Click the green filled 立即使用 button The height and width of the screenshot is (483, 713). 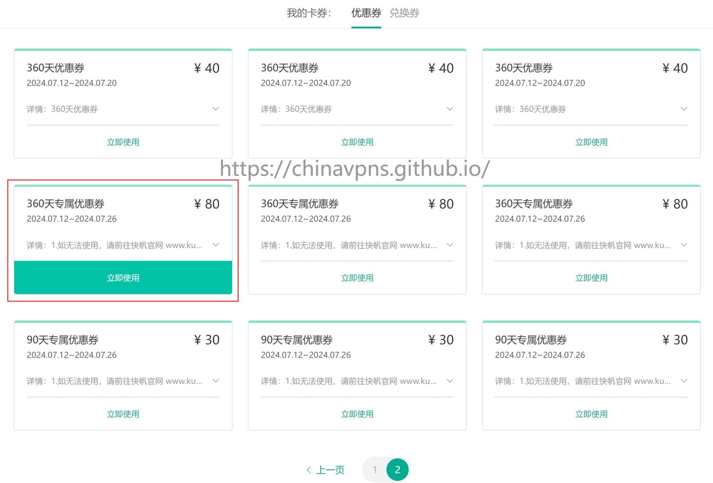pyautogui.click(x=123, y=278)
